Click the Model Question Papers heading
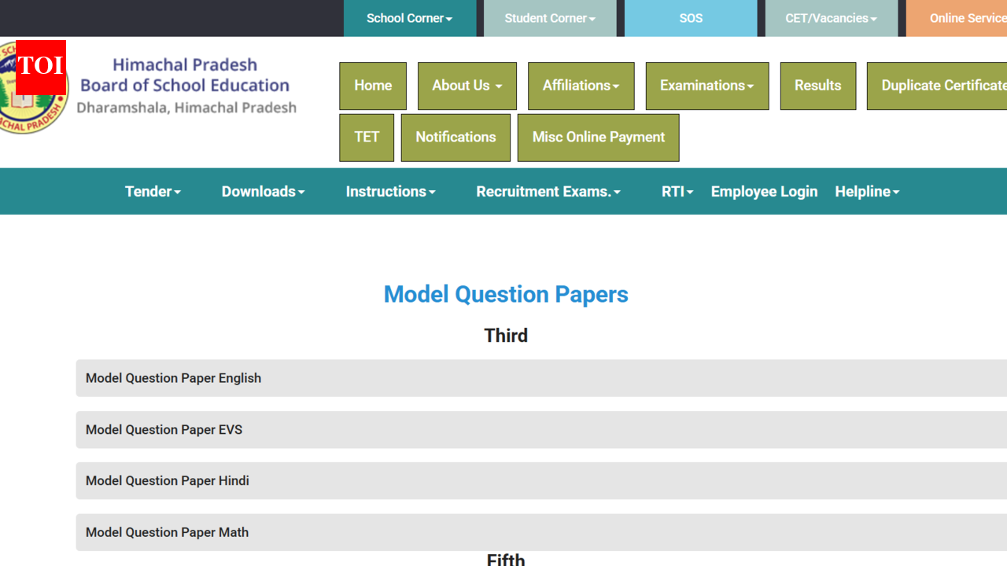 [506, 294]
